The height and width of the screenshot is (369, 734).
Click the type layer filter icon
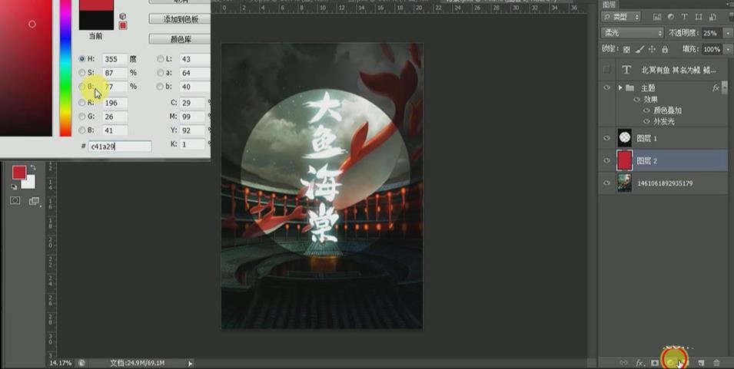684,17
